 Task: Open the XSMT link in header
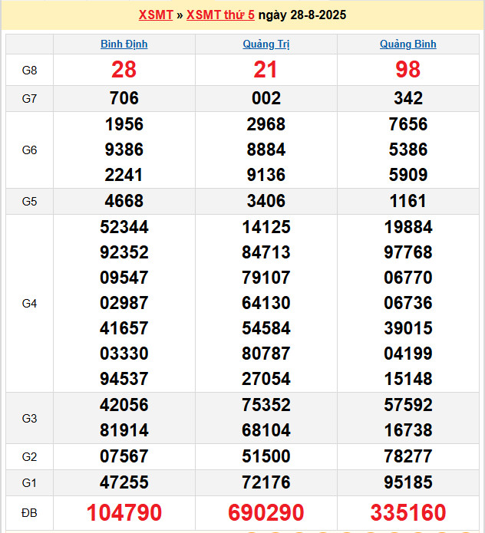click(x=156, y=15)
